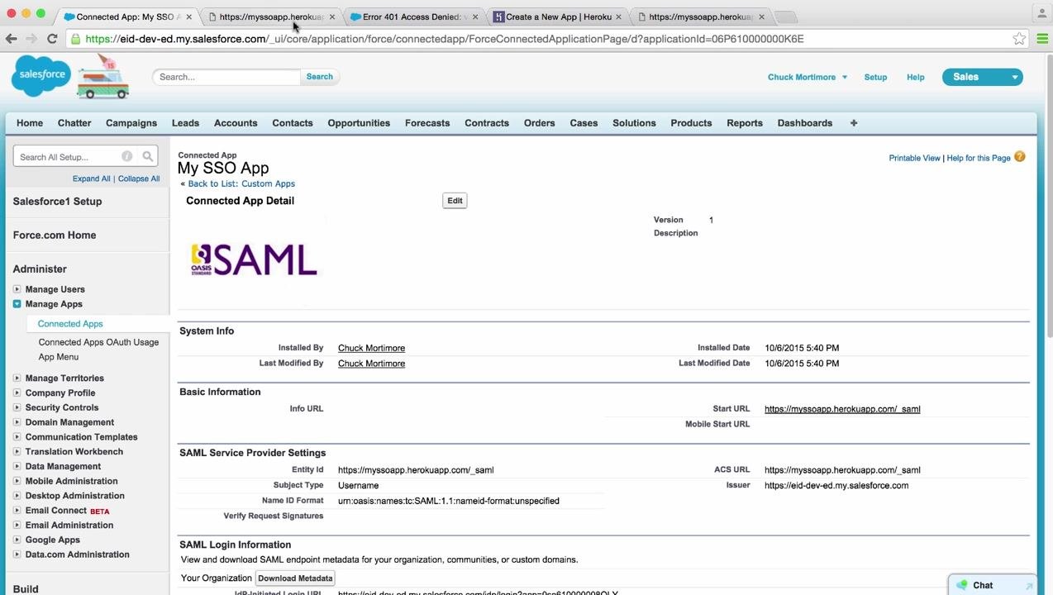Open the Chrome menu (hamburger) icon
Screen dimensions: 1053x595
click(x=1042, y=39)
